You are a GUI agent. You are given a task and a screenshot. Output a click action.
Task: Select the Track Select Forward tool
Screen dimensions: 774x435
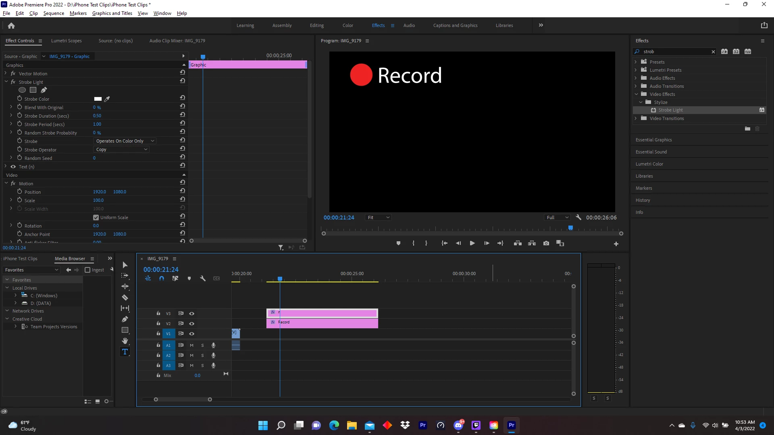pyautogui.click(x=125, y=275)
